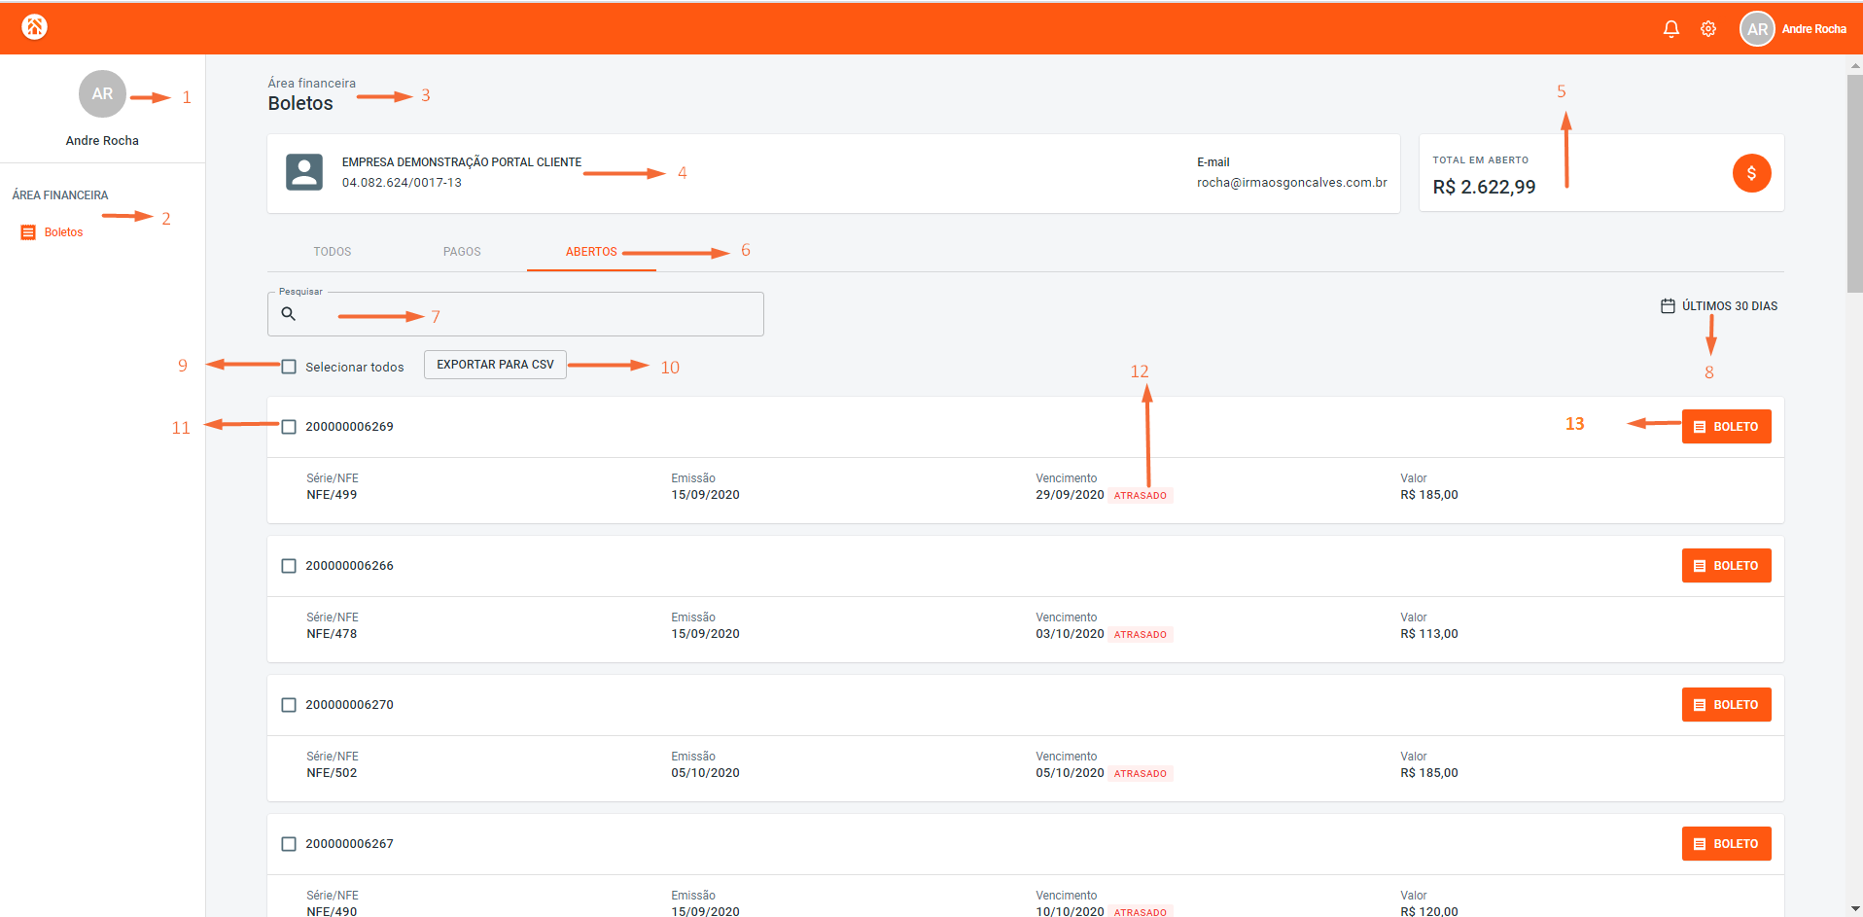Click the vertical scrollbar thumb
The width and height of the screenshot is (1863, 917).
(1854, 183)
